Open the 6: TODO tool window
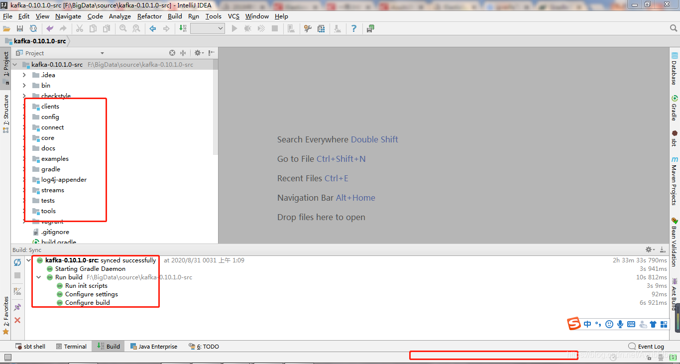Viewport: 680px width, 364px height. pyautogui.click(x=204, y=347)
